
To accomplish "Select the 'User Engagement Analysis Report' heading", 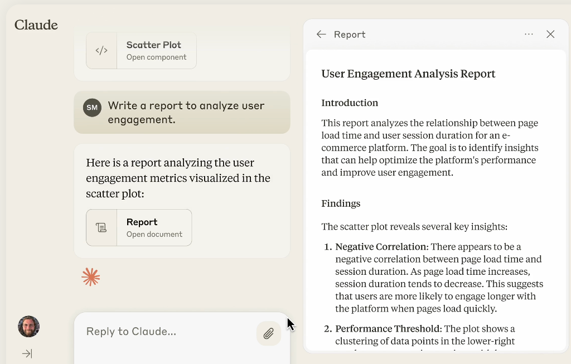I will (408, 74).
